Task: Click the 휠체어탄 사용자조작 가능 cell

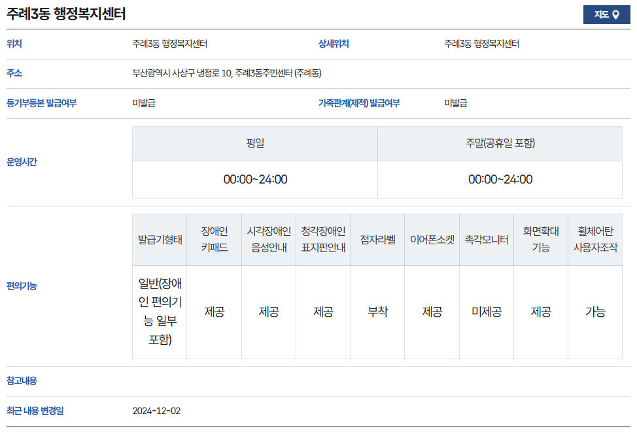Action: point(596,311)
